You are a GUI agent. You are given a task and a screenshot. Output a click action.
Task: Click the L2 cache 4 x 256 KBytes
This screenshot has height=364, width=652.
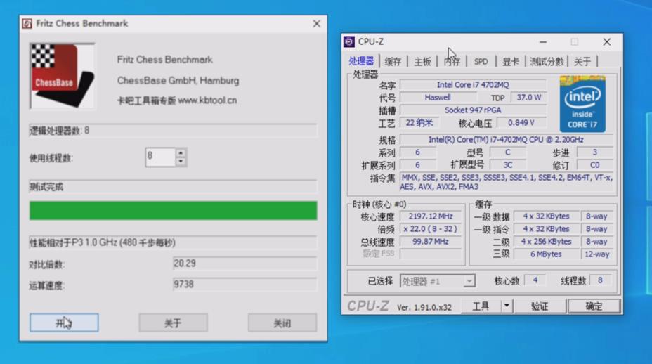546,242
